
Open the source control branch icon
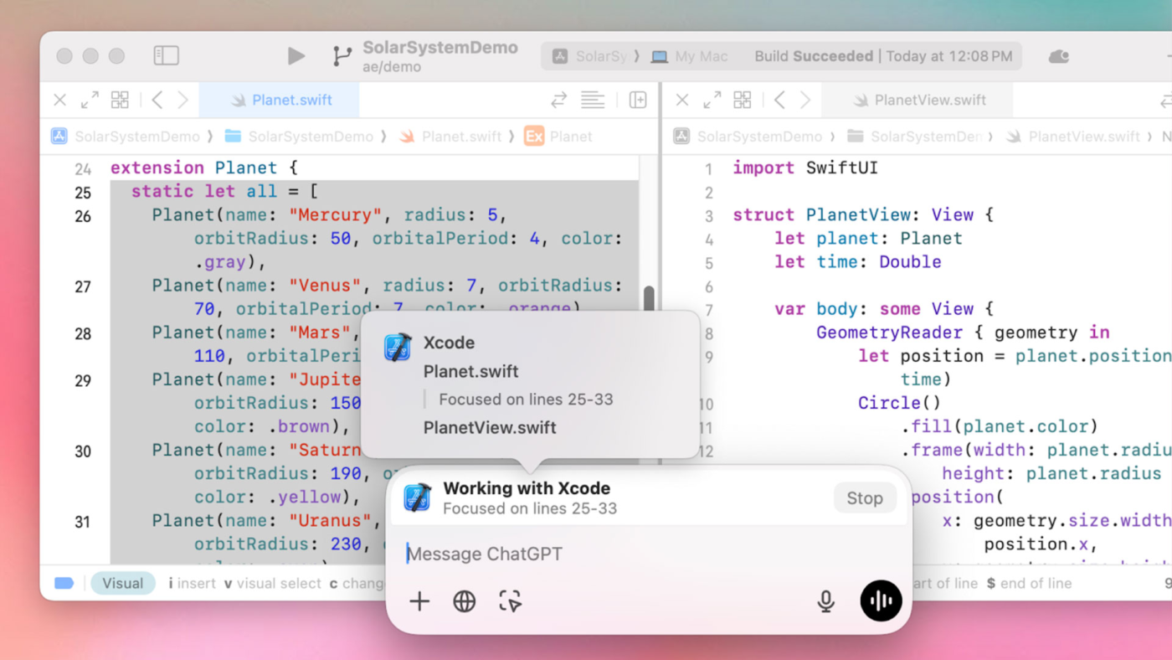(x=342, y=56)
